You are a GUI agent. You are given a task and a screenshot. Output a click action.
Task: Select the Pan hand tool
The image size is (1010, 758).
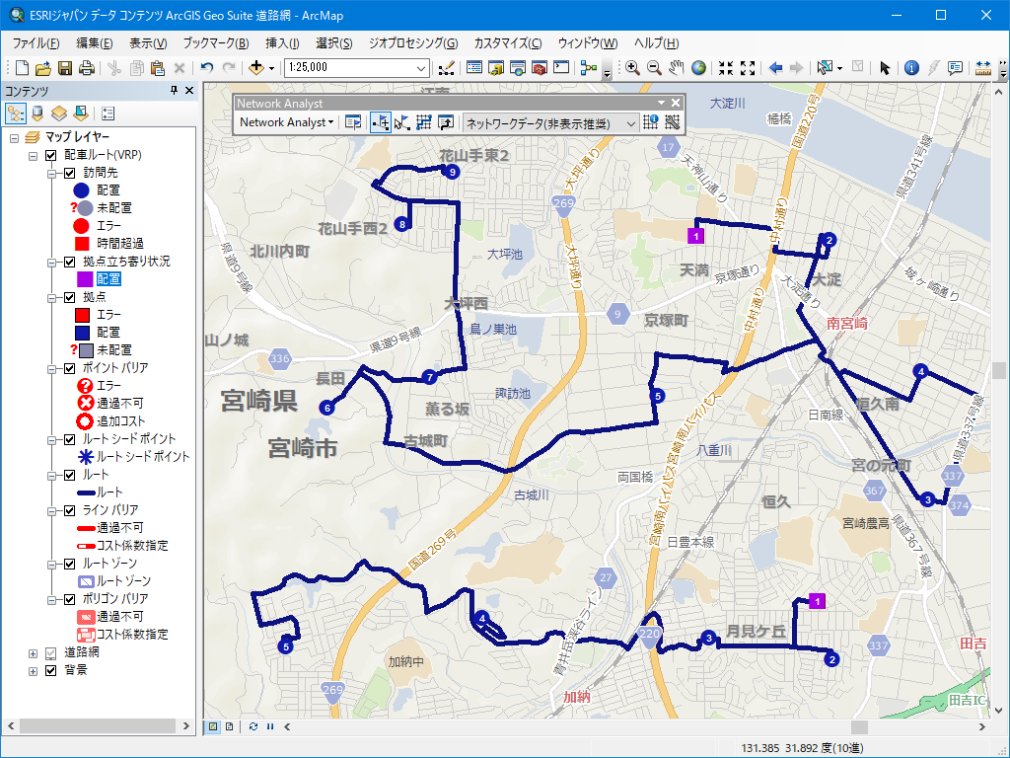[x=676, y=68]
